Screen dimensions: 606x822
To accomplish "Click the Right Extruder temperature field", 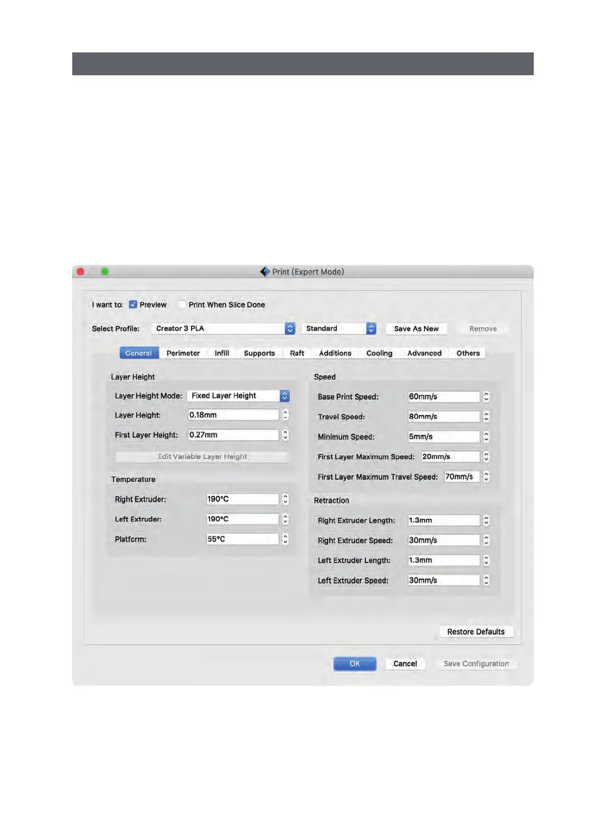I will click(x=242, y=499).
